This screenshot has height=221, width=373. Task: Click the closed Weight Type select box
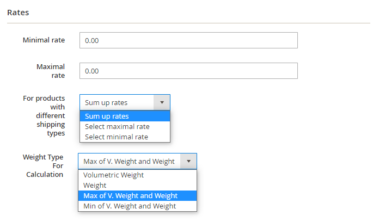tap(130, 161)
